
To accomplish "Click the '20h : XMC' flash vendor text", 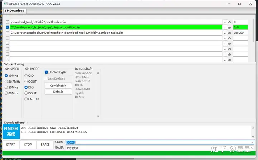I will [x=81, y=77].
